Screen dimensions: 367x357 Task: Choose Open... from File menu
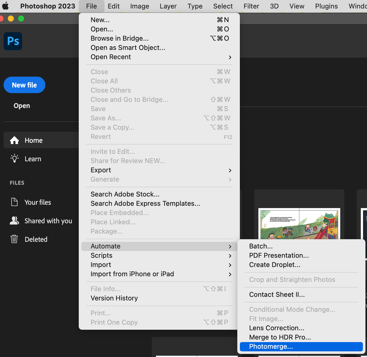point(159,29)
